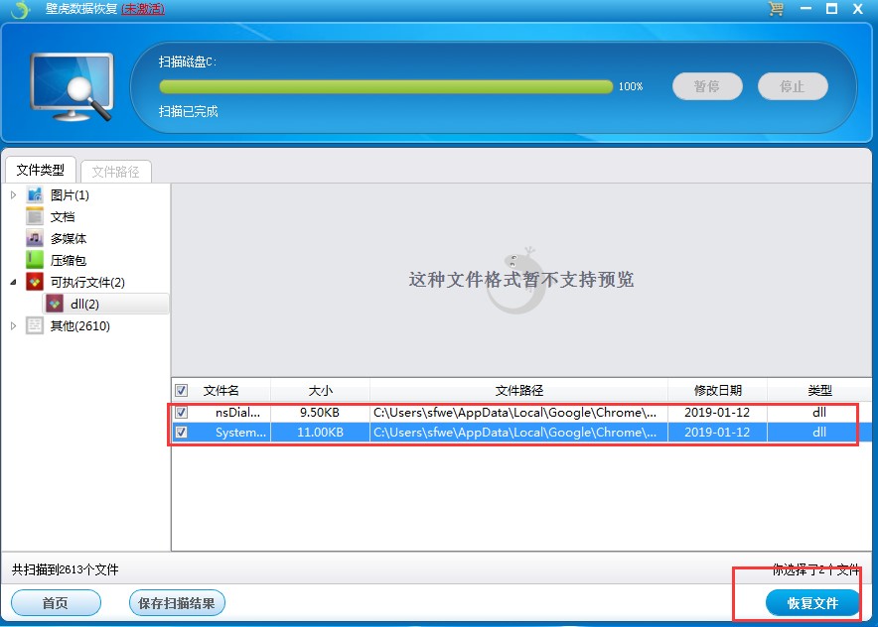878x627 pixels.
Task: Expand the 其他(2610) tree node
Action: coord(12,325)
